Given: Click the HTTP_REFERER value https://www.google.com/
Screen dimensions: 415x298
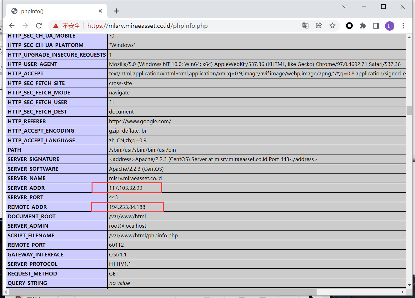Looking at the screenshot, I should pyautogui.click(x=140, y=121).
